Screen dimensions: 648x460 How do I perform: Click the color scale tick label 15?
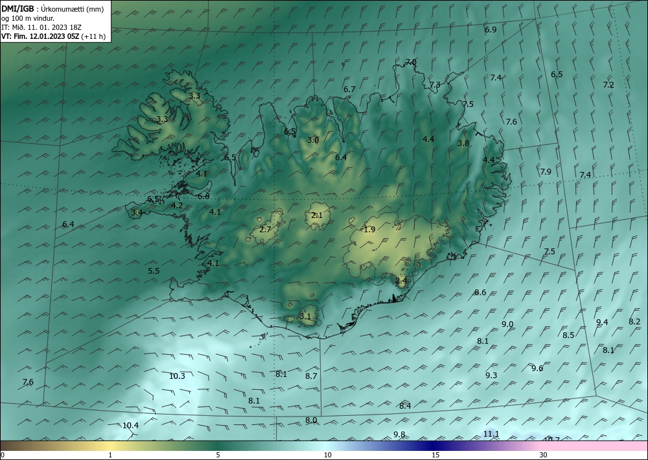(x=435, y=455)
